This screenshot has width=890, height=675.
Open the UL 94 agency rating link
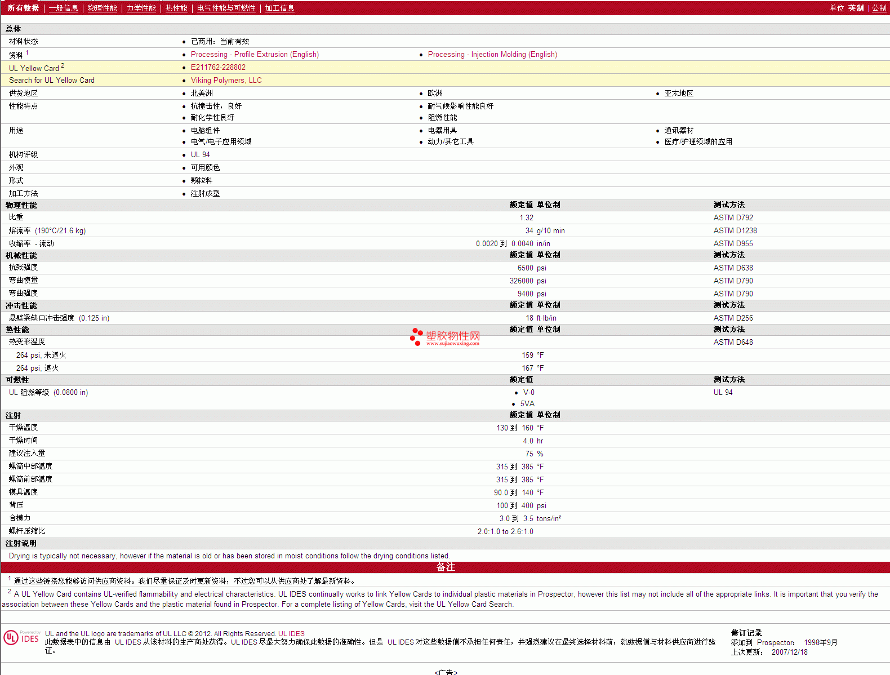click(x=200, y=154)
